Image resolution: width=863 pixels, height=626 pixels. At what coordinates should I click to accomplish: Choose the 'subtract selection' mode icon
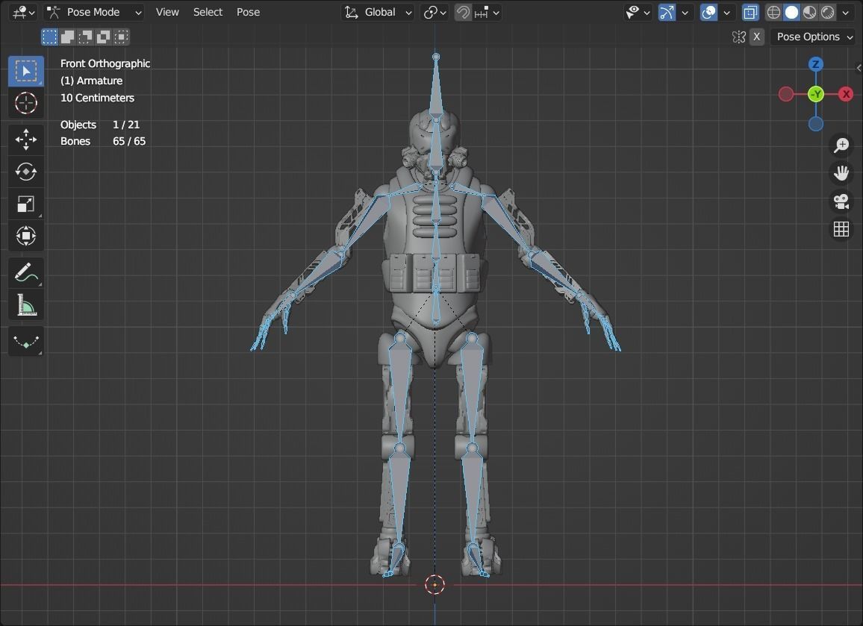click(x=85, y=37)
